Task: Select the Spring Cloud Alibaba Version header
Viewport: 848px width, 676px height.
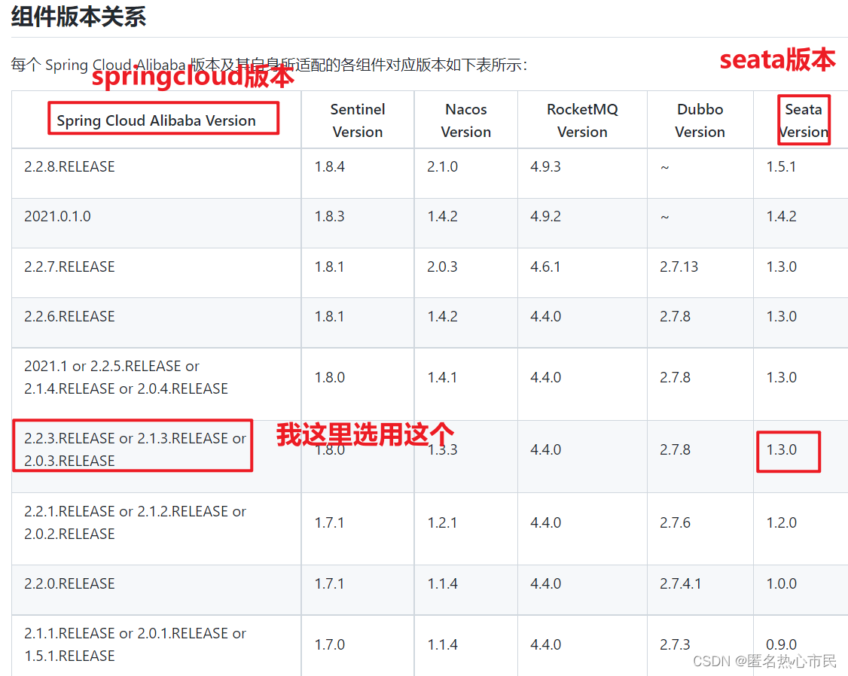Action: point(157,120)
